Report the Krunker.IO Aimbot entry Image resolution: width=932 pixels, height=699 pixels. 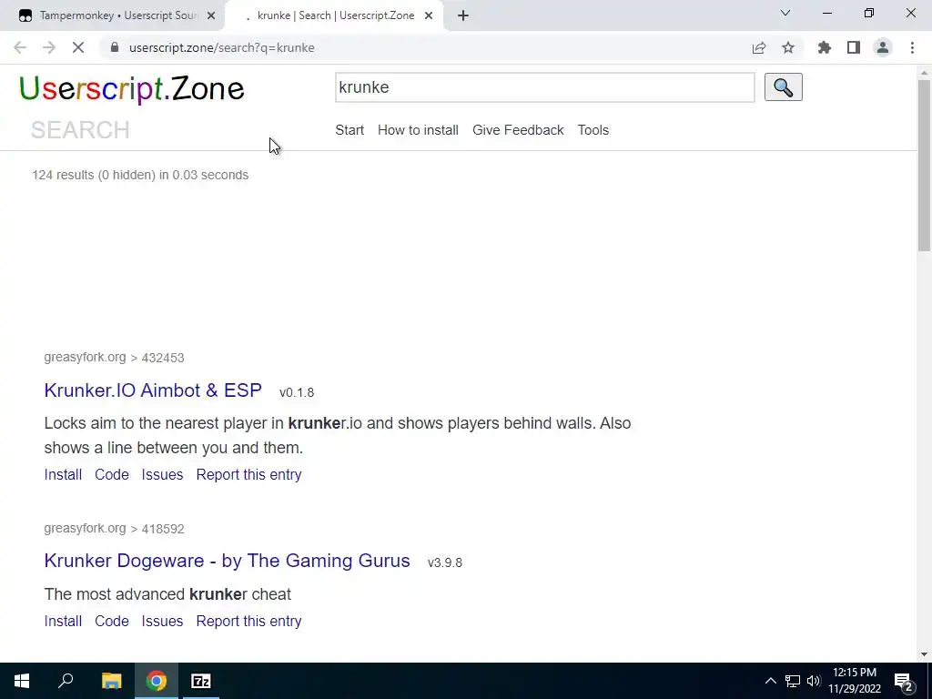click(x=248, y=474)
